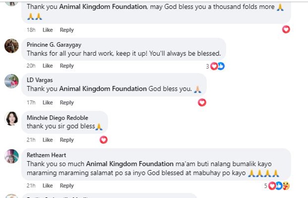The height and width of the screenshot is (198, 308).
Task: Like Princine G. Garaygay's comment
Action: pyautogui.click(x=48, y=66)
